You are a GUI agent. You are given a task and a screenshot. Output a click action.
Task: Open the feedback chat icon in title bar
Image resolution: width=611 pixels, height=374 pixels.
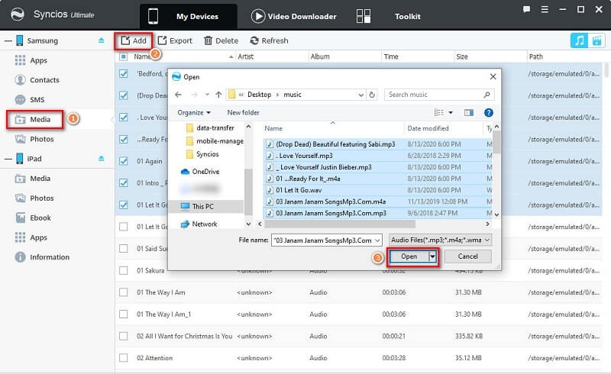[x=526, y=9]
